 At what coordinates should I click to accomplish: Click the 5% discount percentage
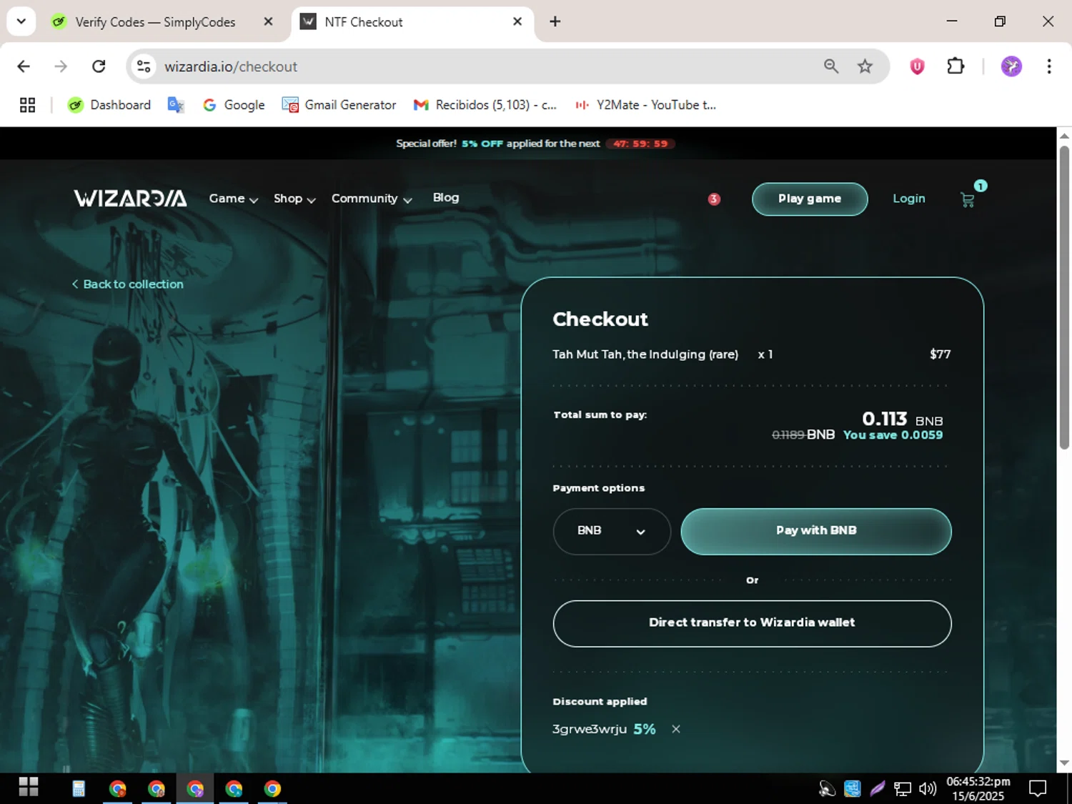click(x=645, y=729)
